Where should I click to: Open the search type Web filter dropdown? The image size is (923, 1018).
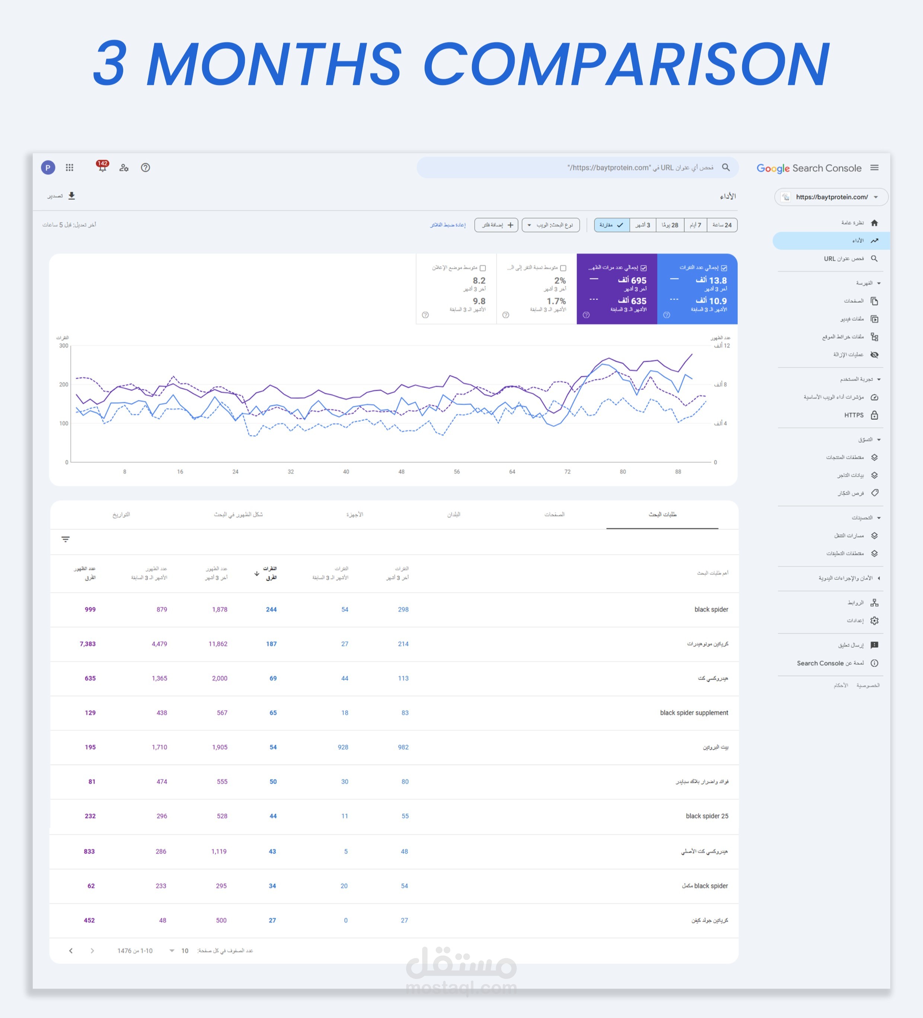pos(550,225)
